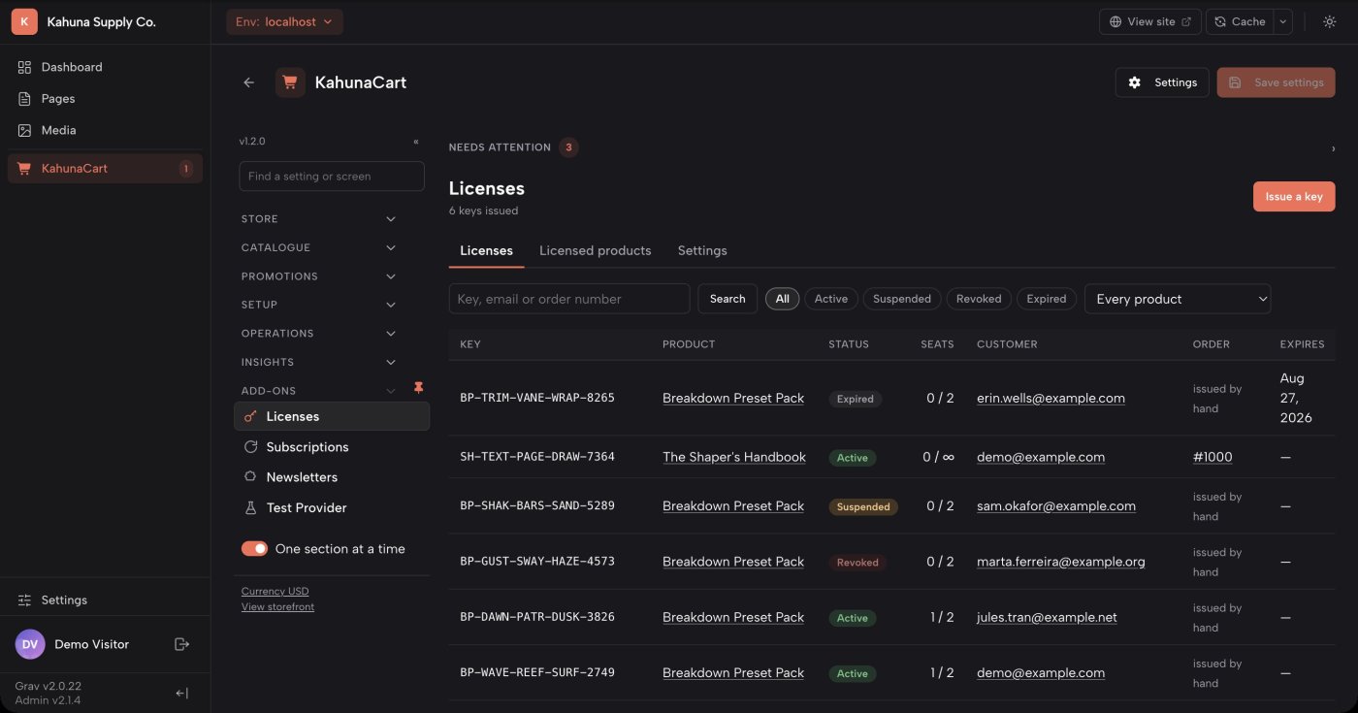Select Licenses in the add-ons menu
Viewport: 1358px width, 713px height.
click(x=332, y=416)
